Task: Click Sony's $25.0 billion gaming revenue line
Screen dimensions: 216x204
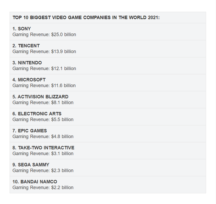Action: [44, 35]
